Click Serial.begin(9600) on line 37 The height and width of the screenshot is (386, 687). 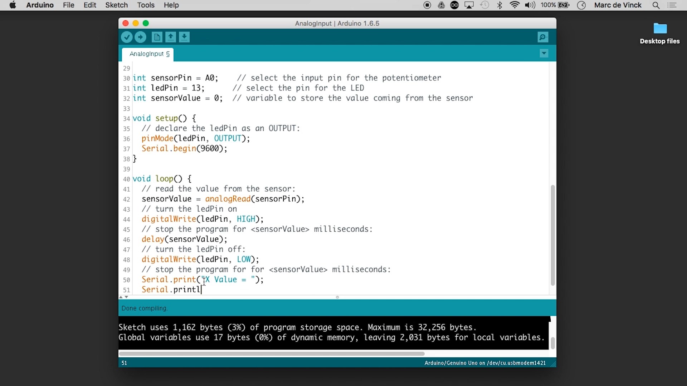(184, 148)
